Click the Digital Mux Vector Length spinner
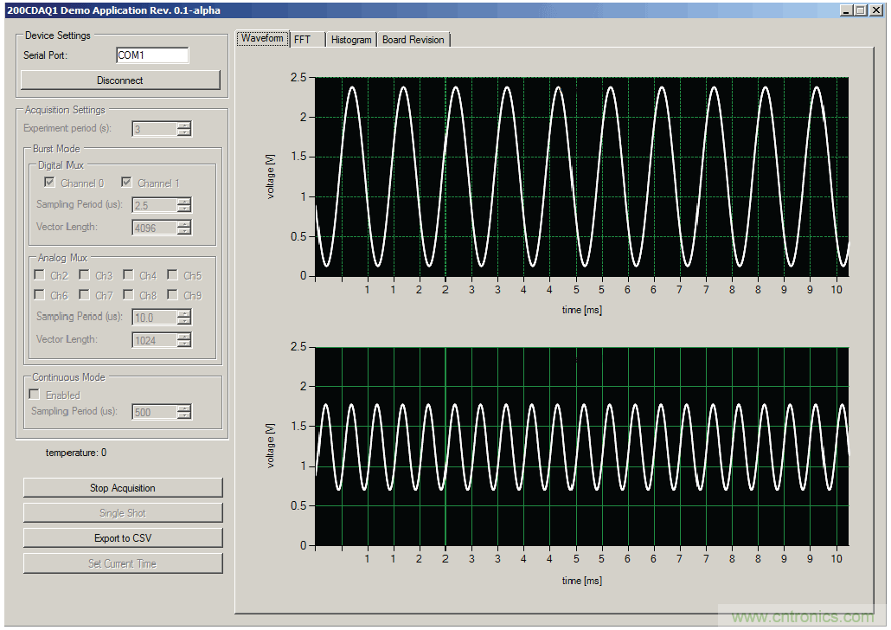This screenshot has height=630, width=891. pyautogui.click(x=183, y=228)
